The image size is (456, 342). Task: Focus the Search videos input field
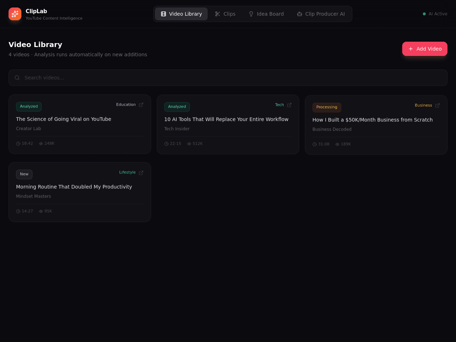coord(228,78)
